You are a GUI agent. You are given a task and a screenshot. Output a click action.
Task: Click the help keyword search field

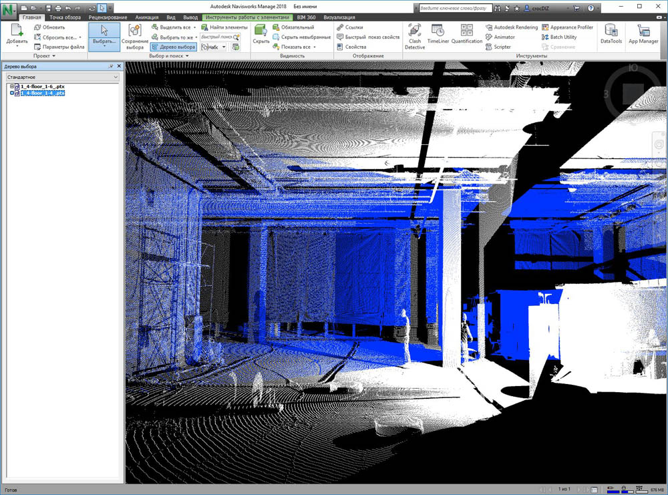click(455, 8)
